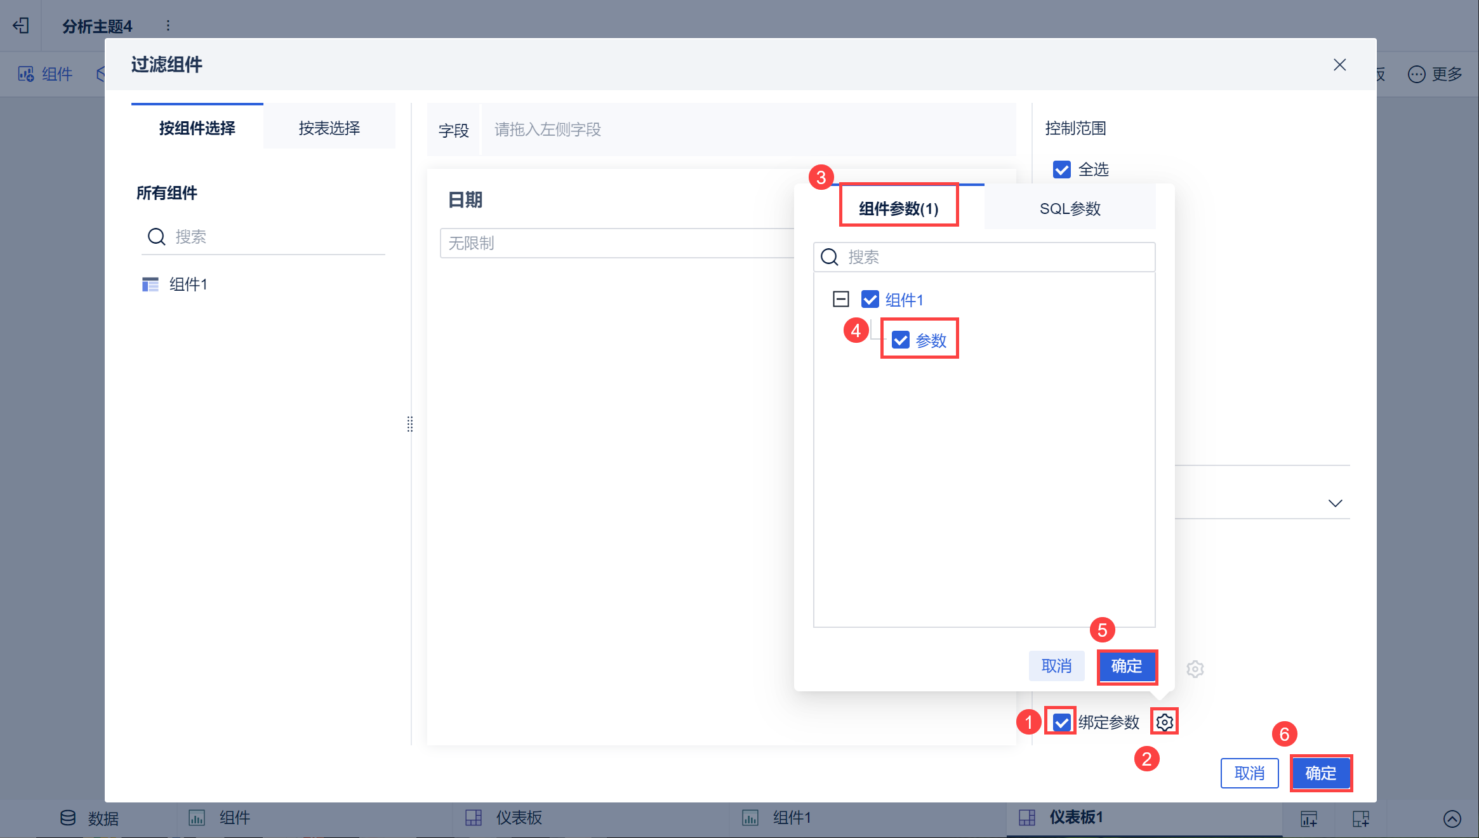This screenshot has width=1479, height=838.
Task: Click the 更多 ellipsis icon in toolbar
Action: (1416, 74)
